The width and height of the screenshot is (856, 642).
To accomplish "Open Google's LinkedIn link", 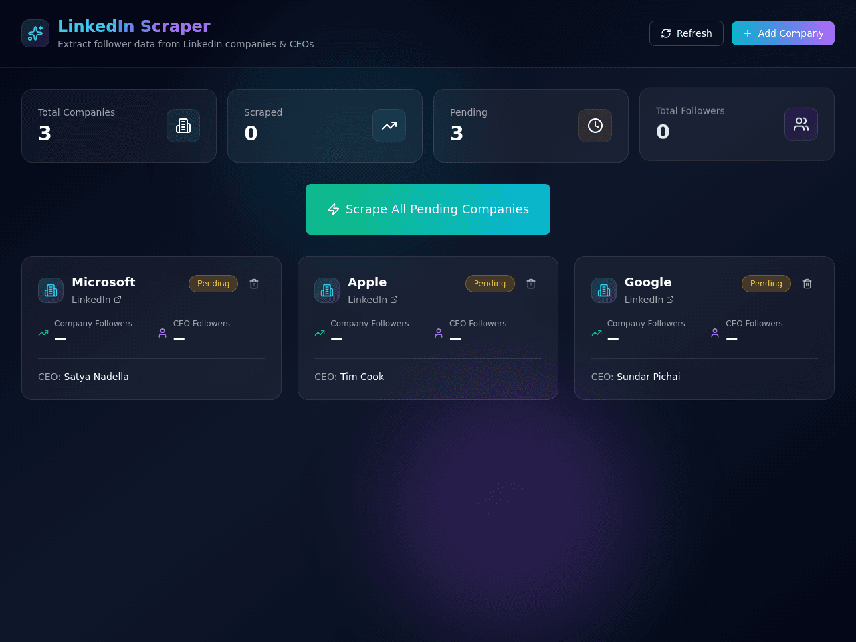I will click(x=649, y=300).
